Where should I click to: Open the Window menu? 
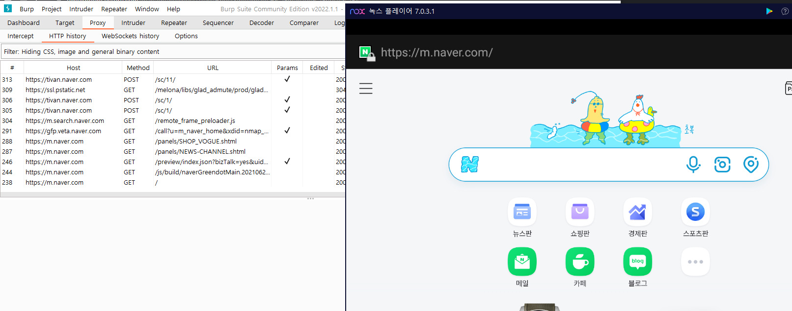click(x=147, y=9)
